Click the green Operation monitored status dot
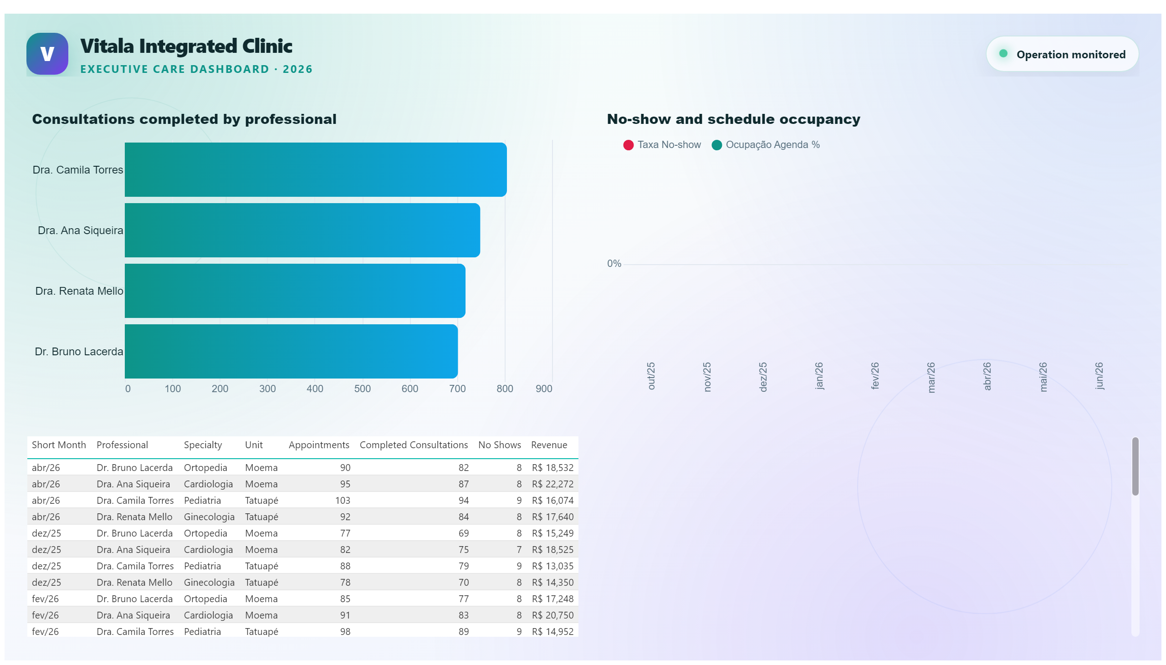Image resolution: width=1166 pixels, height=665 pixels. (1003, 54)
